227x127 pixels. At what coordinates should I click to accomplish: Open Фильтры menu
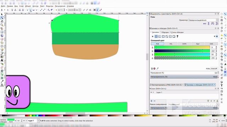[50, 6]
